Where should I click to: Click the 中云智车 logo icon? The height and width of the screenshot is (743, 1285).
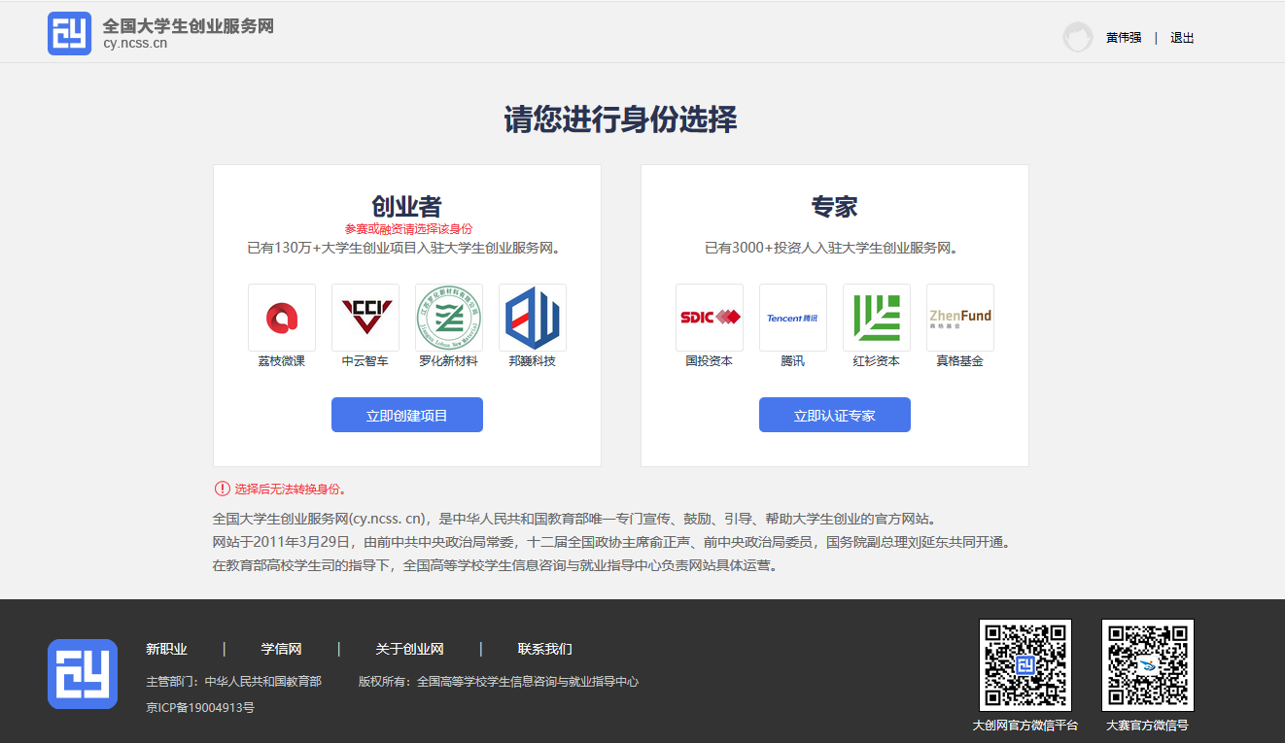pyautogui.click(x=365, y=318)
